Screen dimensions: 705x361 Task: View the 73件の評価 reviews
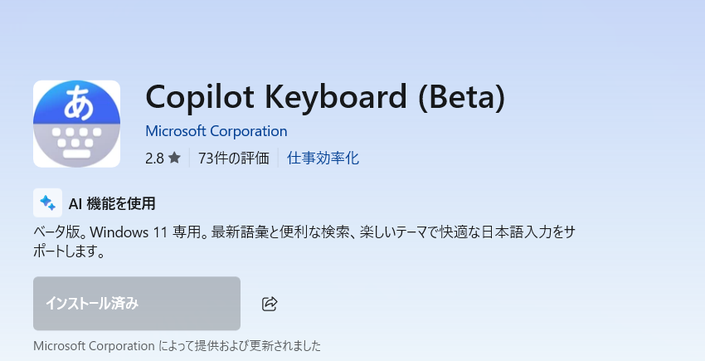(234, 158)
